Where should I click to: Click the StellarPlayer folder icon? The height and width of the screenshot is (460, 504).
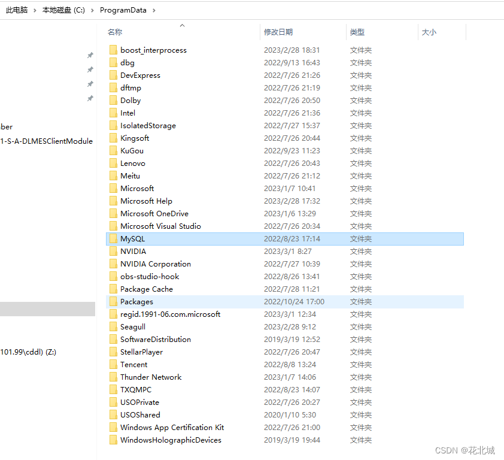point(113,352)
